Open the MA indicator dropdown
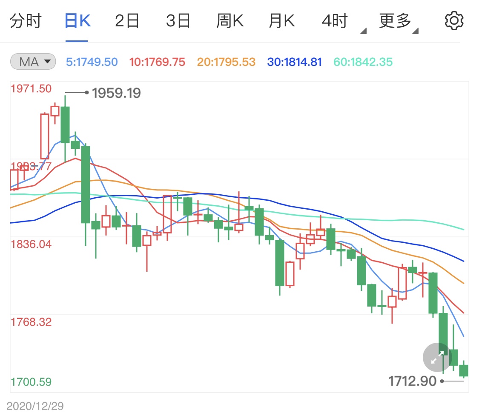Viewport: 479px width, 412px height. pyautogui.click(x=33, y=62)
